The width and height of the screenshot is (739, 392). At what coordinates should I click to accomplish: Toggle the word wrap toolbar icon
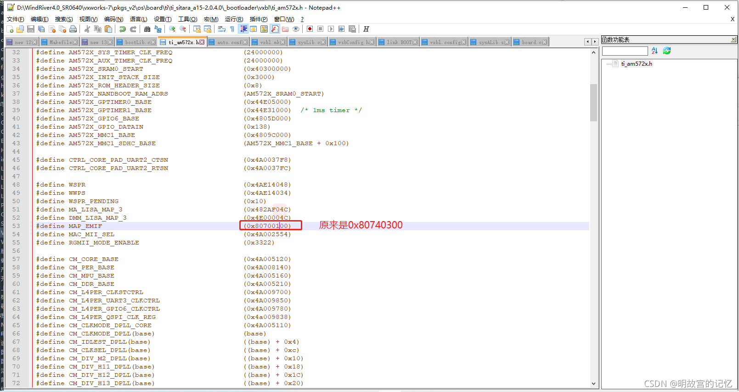click(x=222, y=29)
